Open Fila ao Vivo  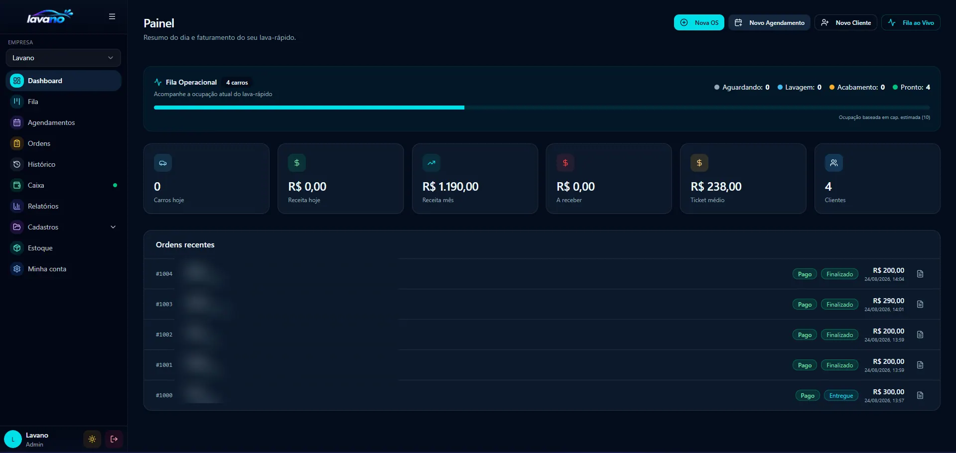pos(911,22)
